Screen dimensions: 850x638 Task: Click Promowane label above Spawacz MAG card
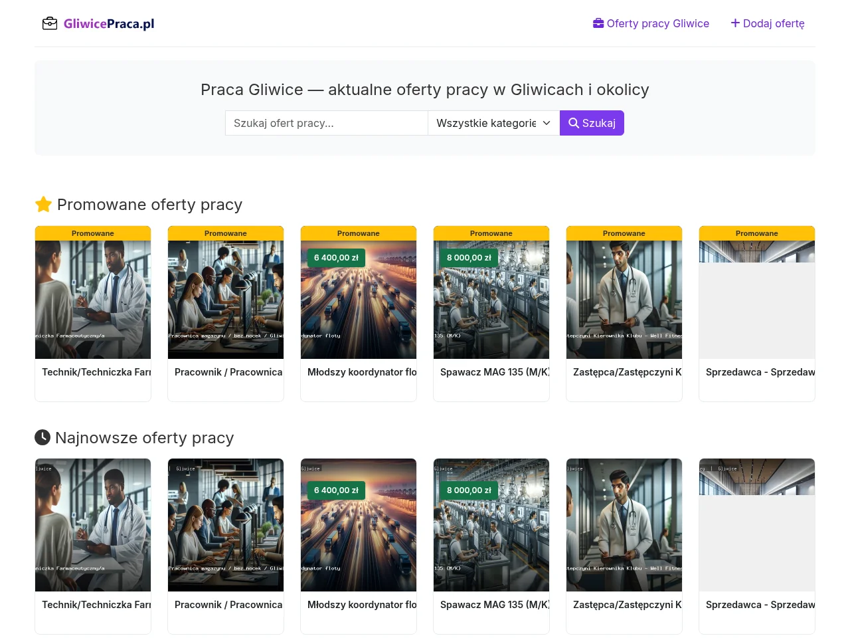[491, 233]
